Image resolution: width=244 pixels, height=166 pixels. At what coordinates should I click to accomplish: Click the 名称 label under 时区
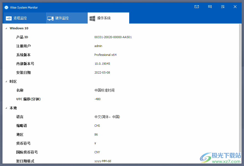pos(20,90)
